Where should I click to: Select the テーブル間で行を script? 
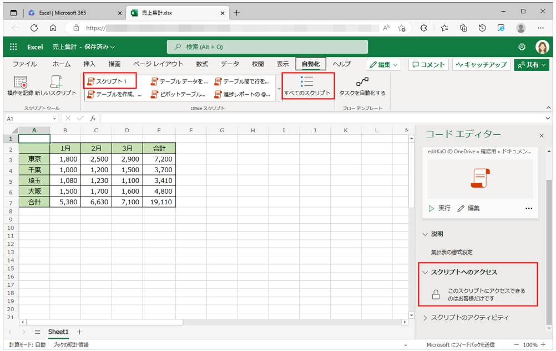click(x=242, y=81)
